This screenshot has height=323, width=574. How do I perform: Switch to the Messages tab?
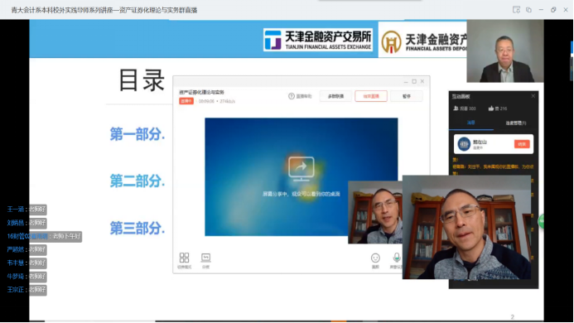tap(471, 123)
